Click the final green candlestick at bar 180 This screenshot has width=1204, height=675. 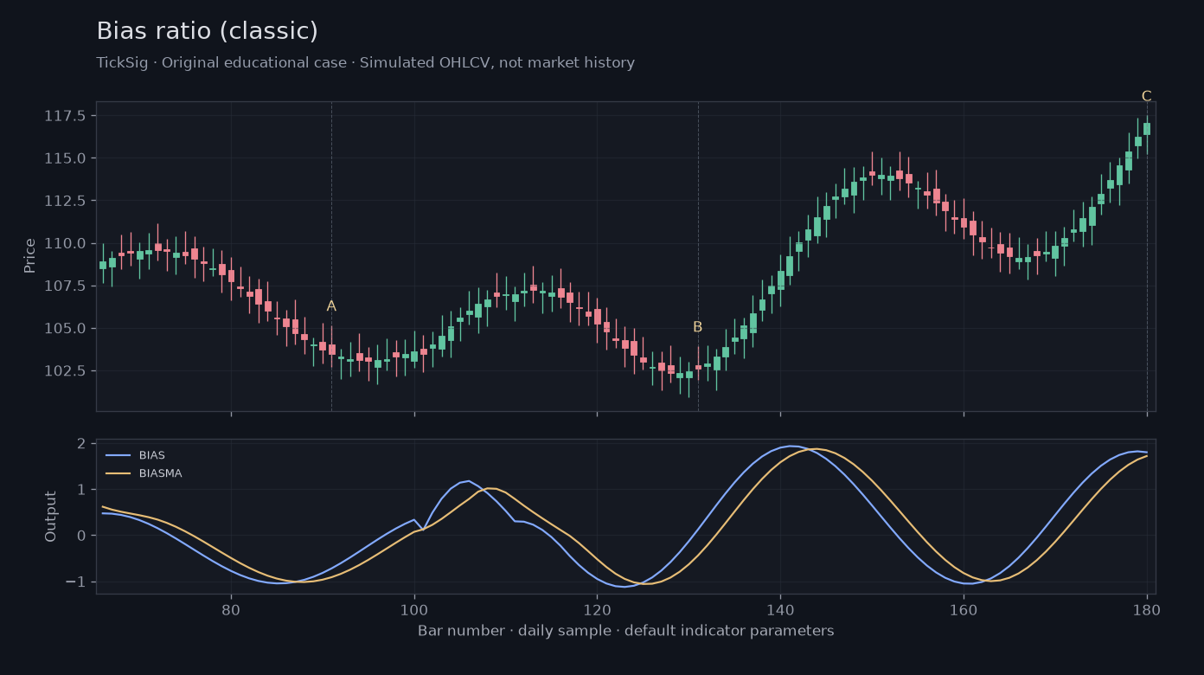pyautogui.click(x=1147, y=129)
